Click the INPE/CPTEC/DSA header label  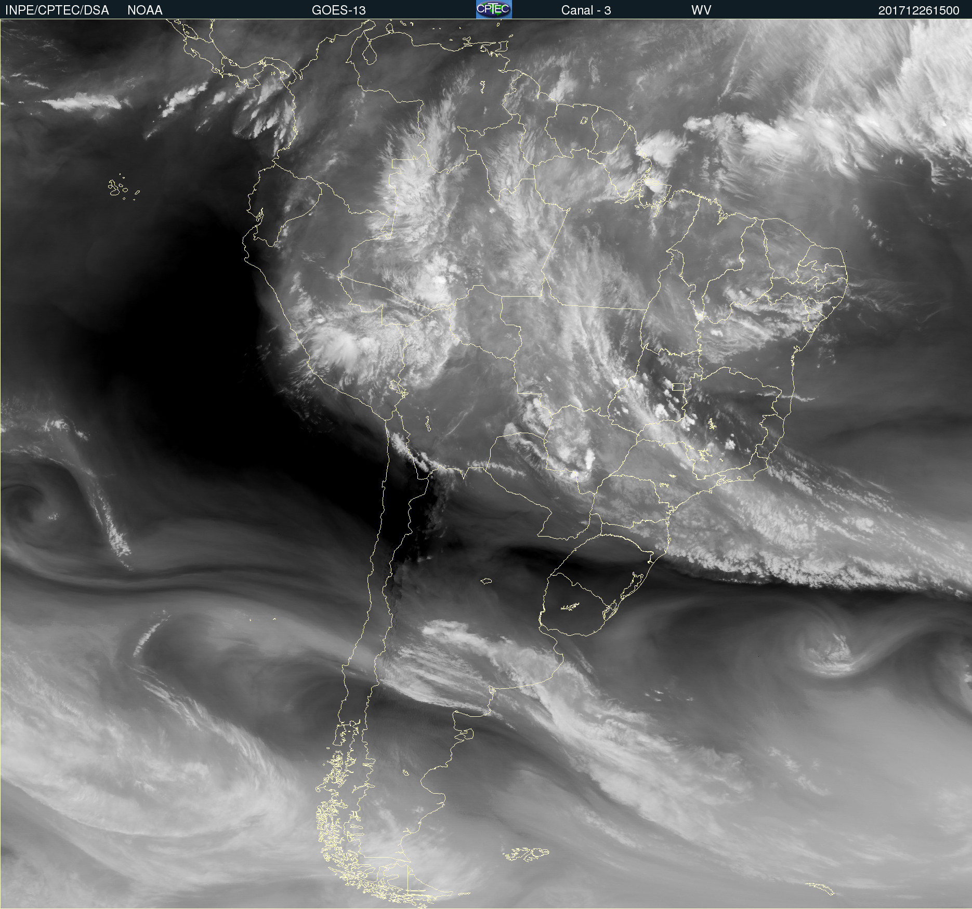(57, 10)
